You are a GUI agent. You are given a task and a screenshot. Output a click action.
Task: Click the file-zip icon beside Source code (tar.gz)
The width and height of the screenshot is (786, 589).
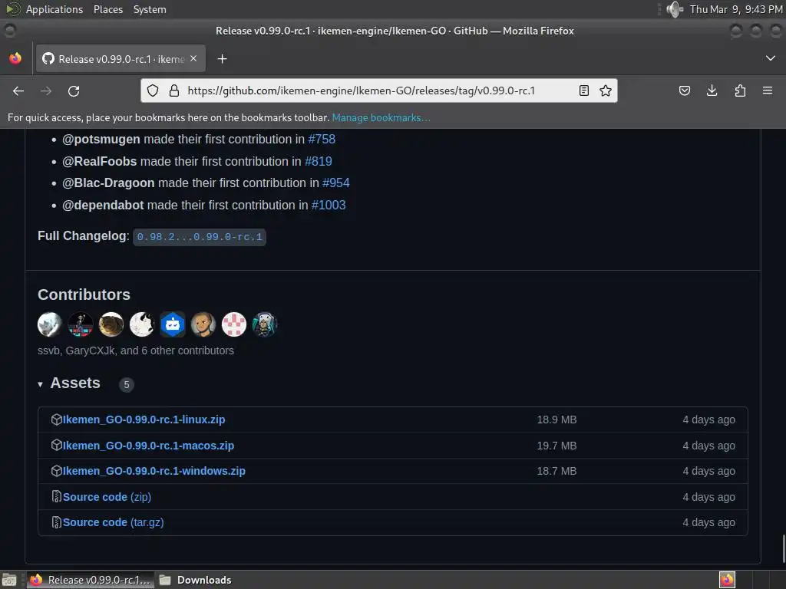(x=57, y=522)
